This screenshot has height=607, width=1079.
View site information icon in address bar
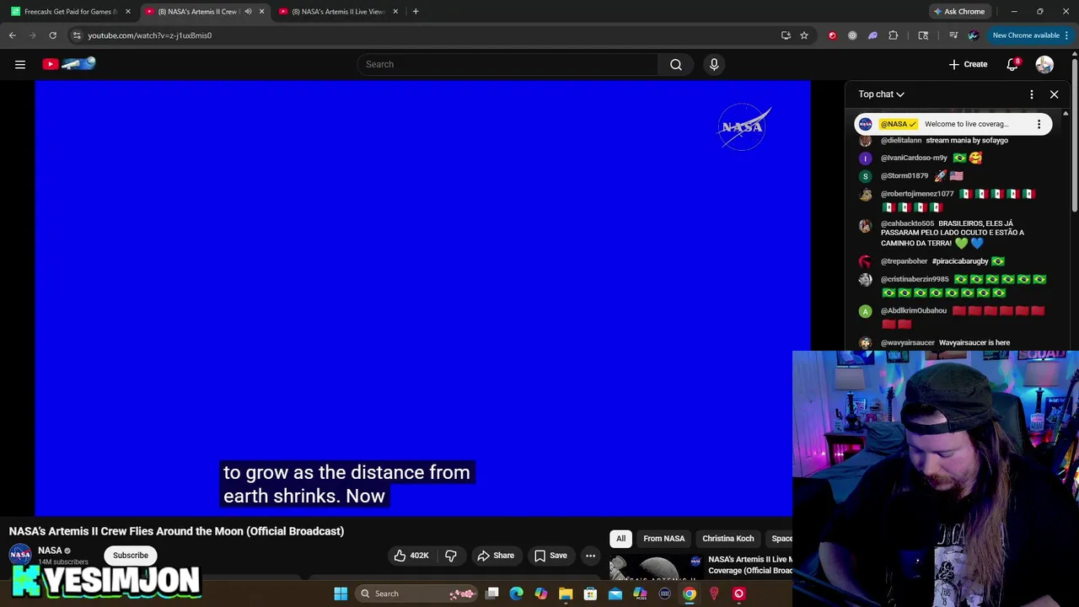click(77, 35)
